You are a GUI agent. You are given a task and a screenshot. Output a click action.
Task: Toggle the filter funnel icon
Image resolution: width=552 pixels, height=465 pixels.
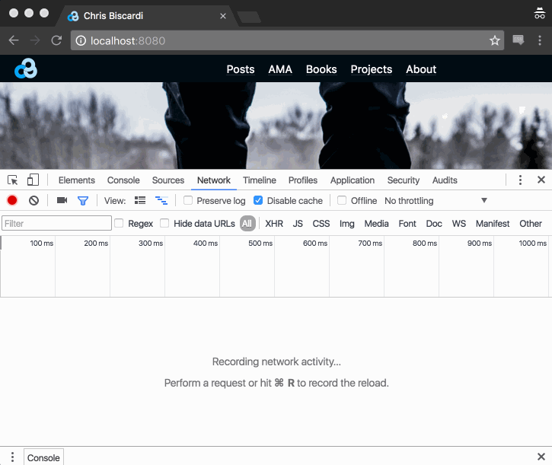83,201
